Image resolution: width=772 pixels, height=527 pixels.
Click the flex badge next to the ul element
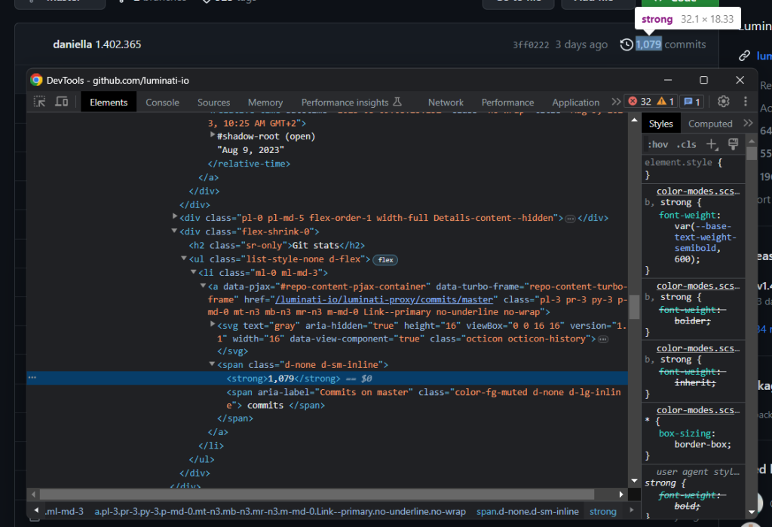pos(384,259)
